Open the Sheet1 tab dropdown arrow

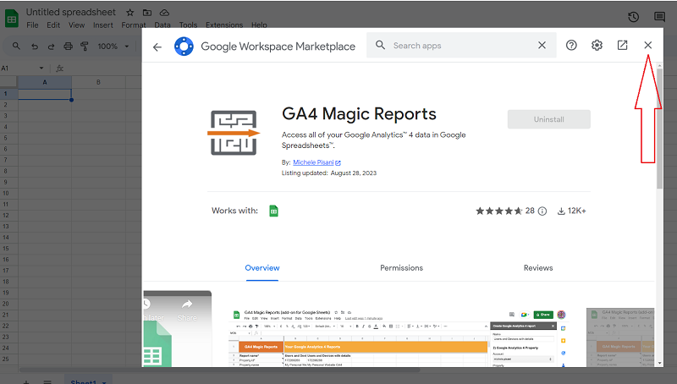[x=103, y=382]
